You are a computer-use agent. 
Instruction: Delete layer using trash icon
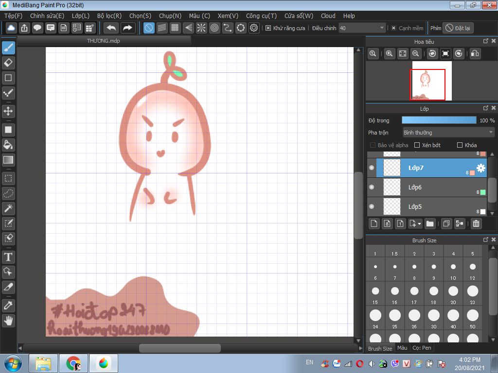pyautogui.click(x=476, y=224)
